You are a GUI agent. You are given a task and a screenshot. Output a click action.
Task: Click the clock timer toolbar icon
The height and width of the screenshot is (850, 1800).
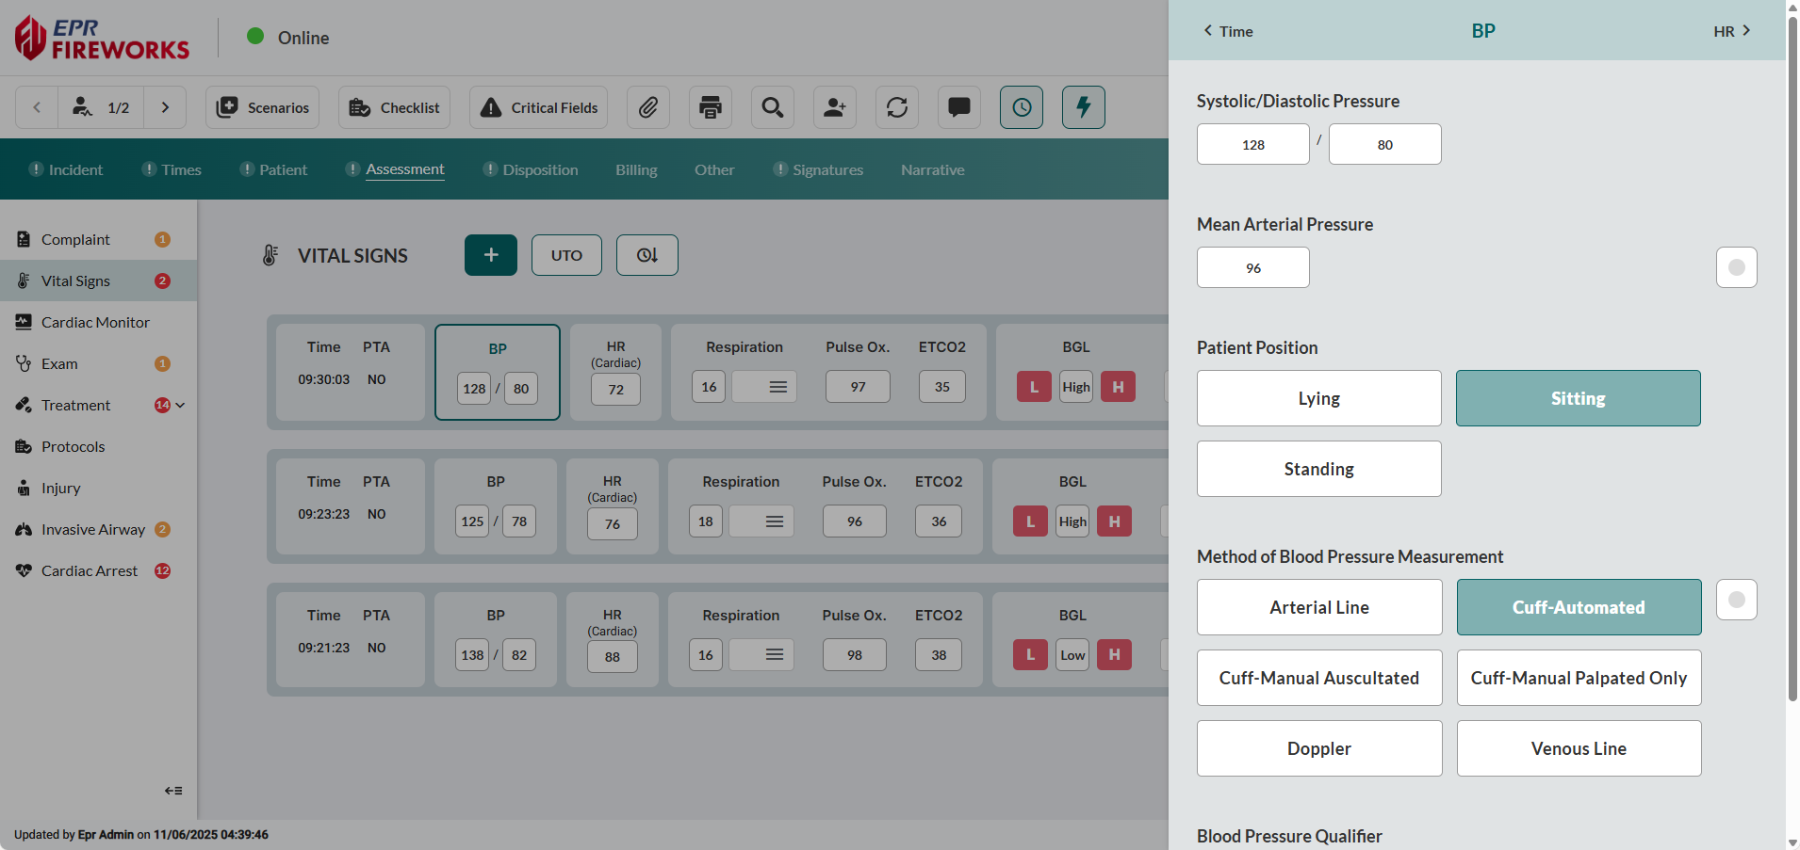tap(1022, 107)
